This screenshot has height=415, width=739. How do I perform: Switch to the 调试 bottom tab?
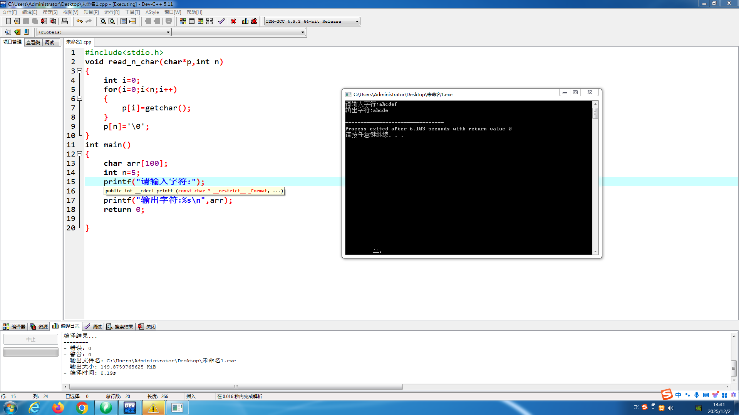(x=93, y=327)
